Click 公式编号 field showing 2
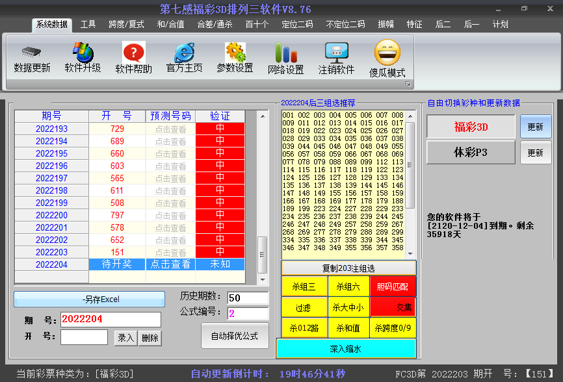563x382 pixels. coord(248,314)
